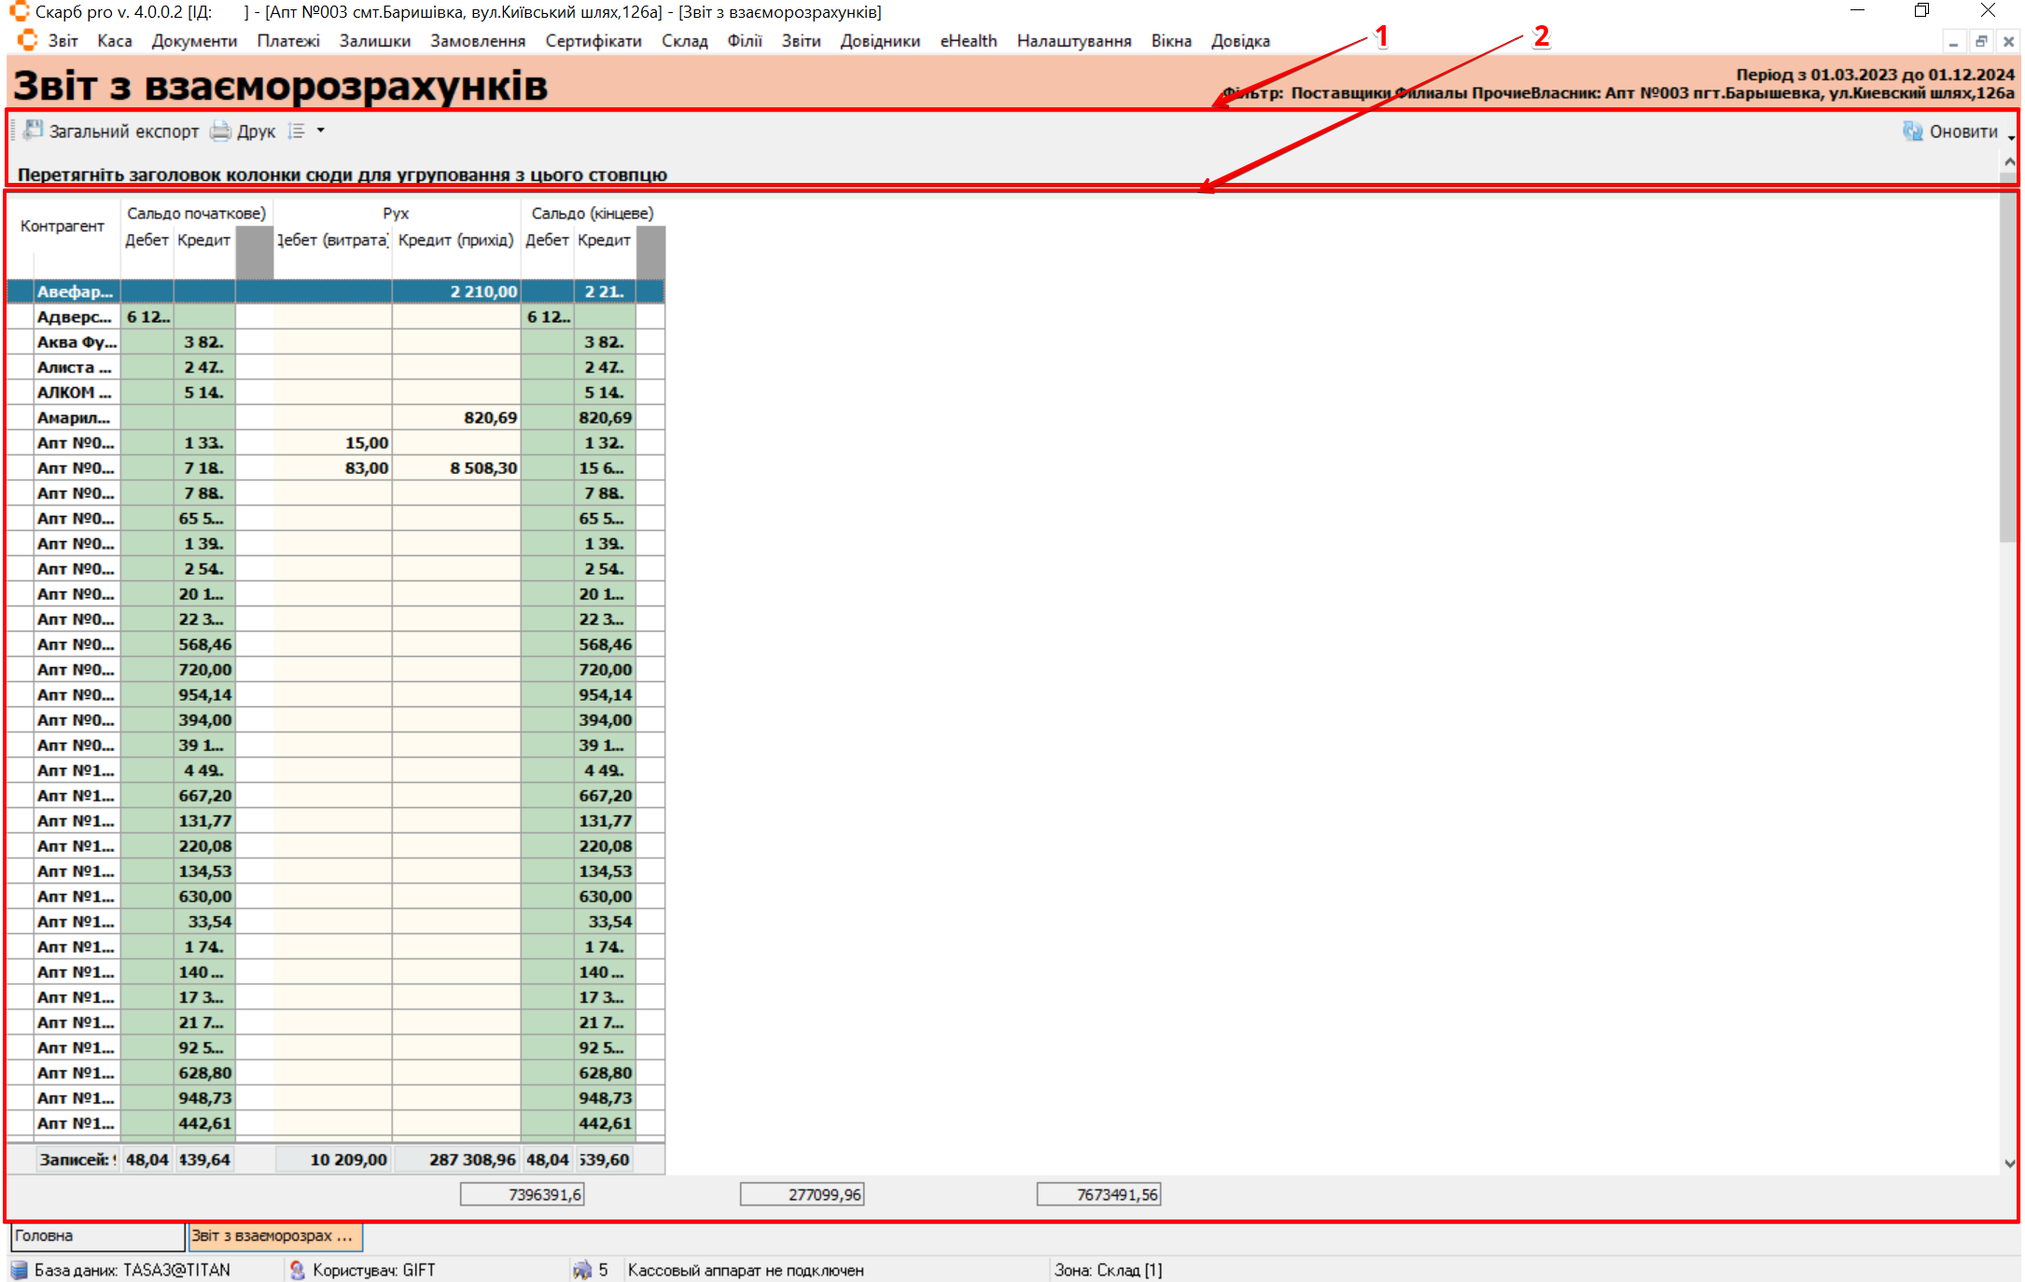The width and height of the screenshot is (2025, 1282).
Task: Click scroll-down arrow at grid bottom right
Action: click(x=2009, y=1163)
